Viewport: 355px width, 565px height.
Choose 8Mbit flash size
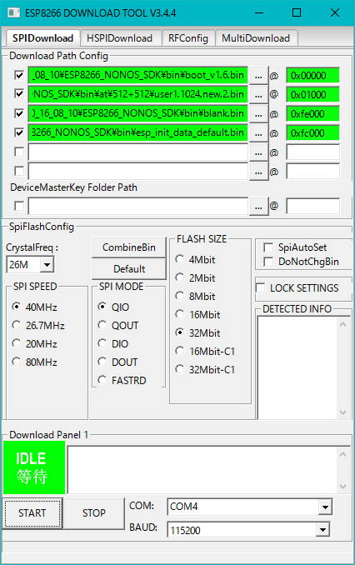[x=195, y=296]
